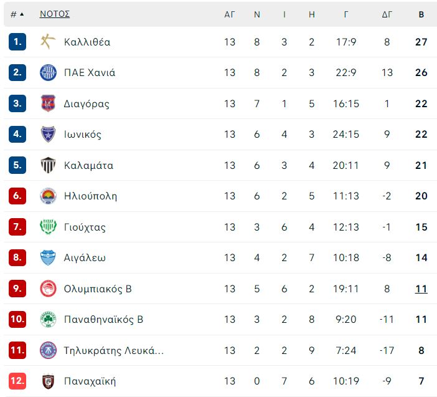437x397 pixels.
Task: Sort by the Ν wins column header
Action: point(257,14)
